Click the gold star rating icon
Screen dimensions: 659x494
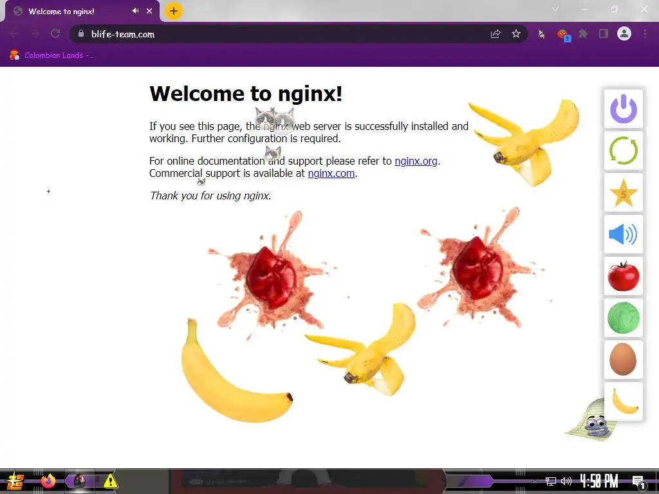pyautogui.click(x=623, y=192)
